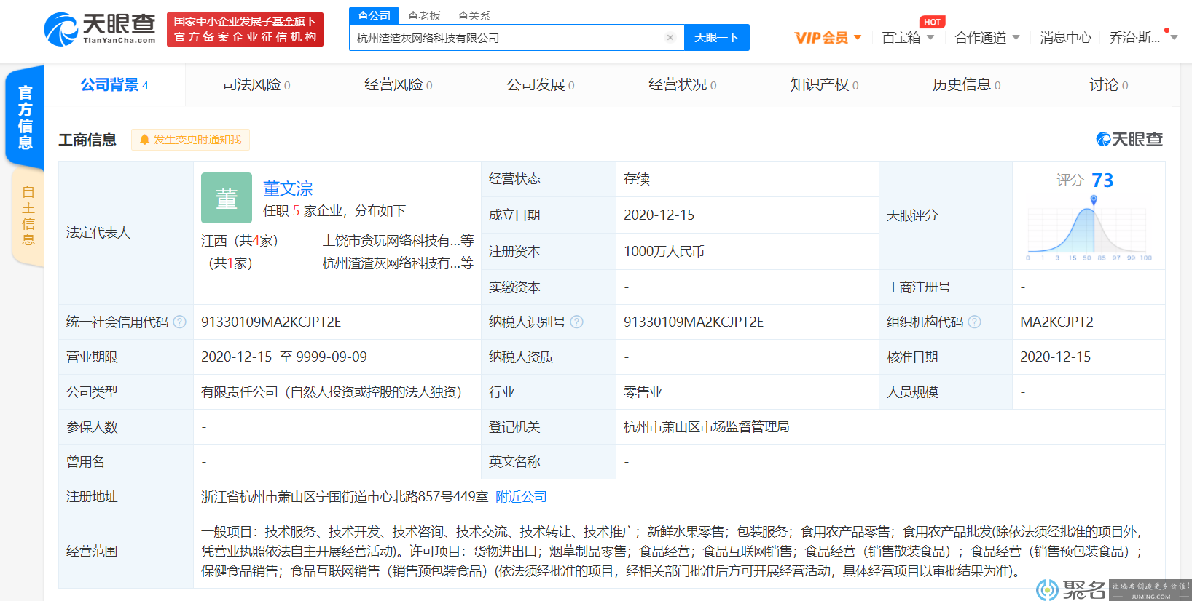1192x601 pixels.
Task: Expand the 合作通道 menu
Action: click(987, 38)
